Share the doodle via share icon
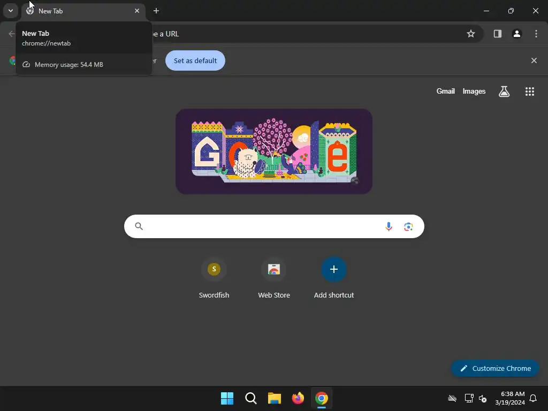The image size is (548, 411). pyautogui.click(x=355, y=180)
